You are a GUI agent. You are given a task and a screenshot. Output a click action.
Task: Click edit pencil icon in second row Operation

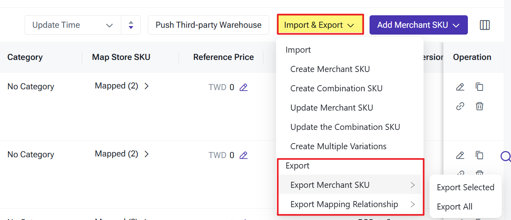tap(460, 155)
